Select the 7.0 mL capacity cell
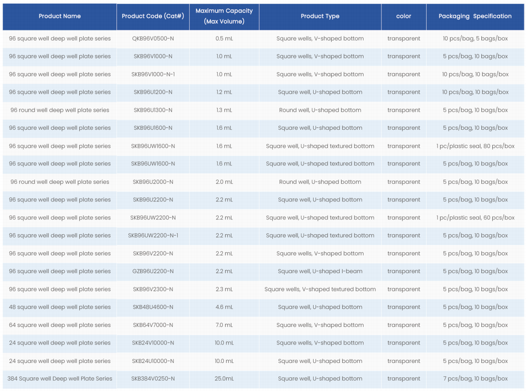Viewport: 526px width, 391px height. 224,325
